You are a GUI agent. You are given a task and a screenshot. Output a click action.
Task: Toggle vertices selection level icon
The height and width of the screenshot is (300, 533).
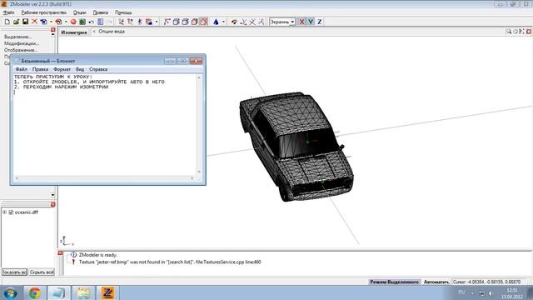[122, 22]
